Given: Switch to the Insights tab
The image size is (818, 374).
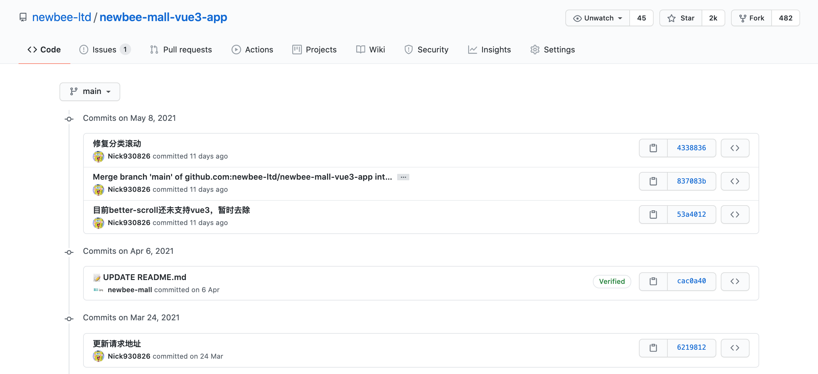Looking at the screenshot, I should point(489,50).
